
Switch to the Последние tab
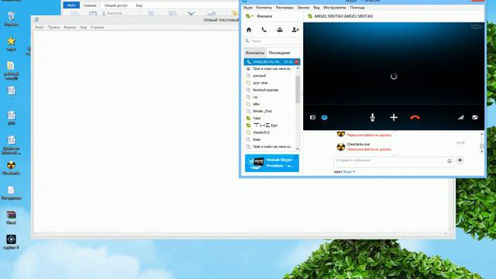279,53
